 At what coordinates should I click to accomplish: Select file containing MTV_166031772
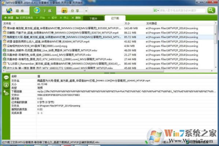coord(60,68)
